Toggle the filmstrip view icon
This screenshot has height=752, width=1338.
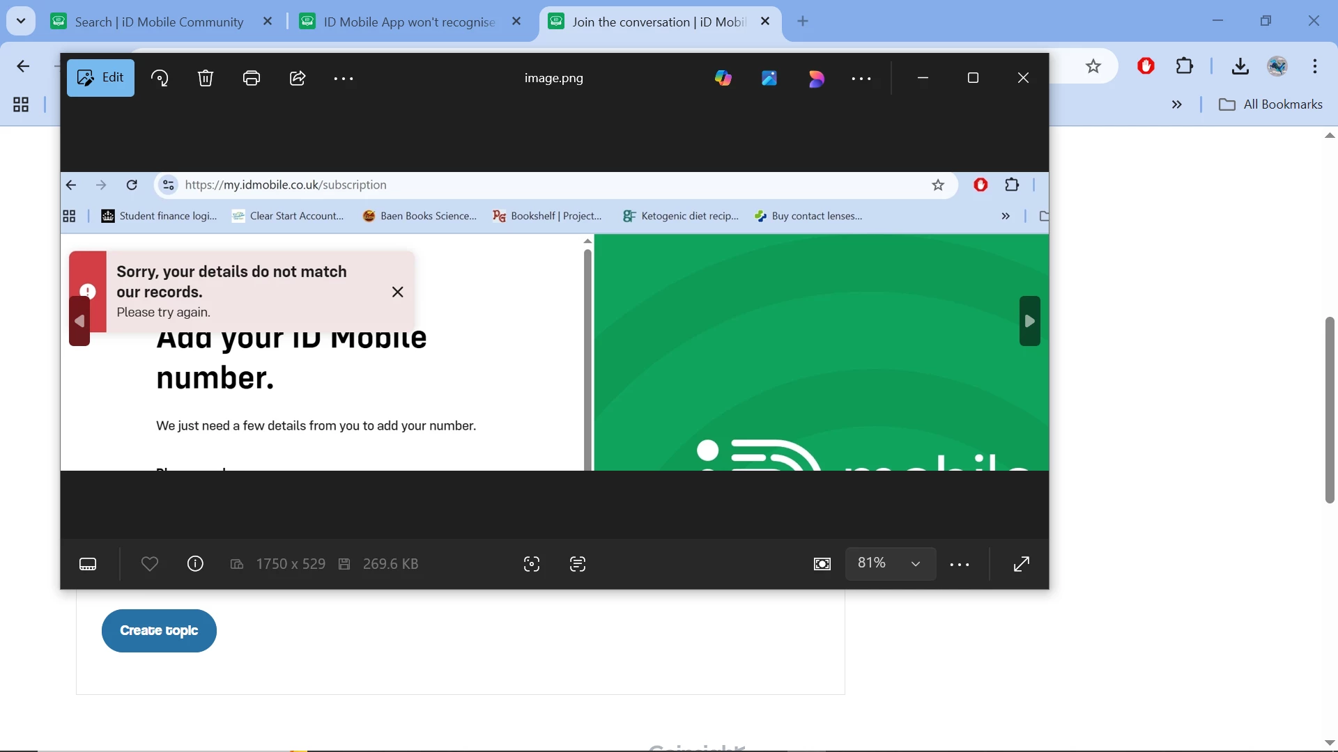click(88, 564)
